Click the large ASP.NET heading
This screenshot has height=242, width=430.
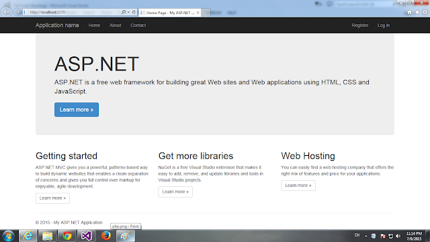coord(97,64)
